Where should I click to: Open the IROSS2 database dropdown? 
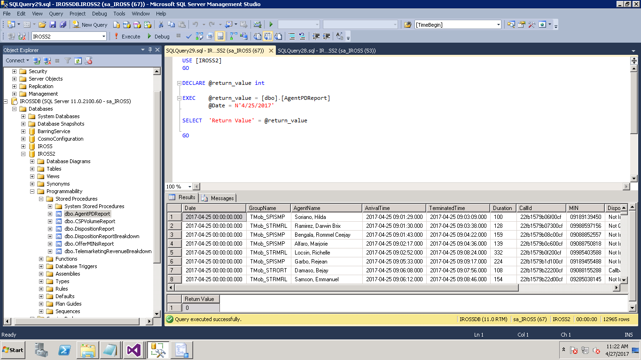104,36
